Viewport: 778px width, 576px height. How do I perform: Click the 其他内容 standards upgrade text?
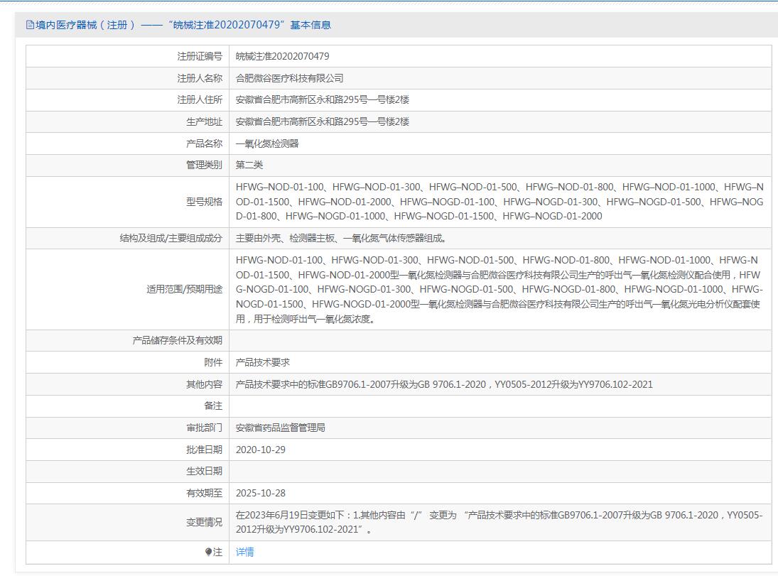444,384
